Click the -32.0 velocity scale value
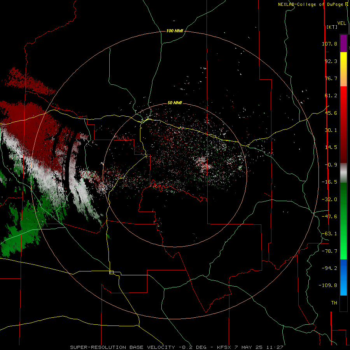Image resolution: width=350 pixels, height=350 pixels. 329,199
